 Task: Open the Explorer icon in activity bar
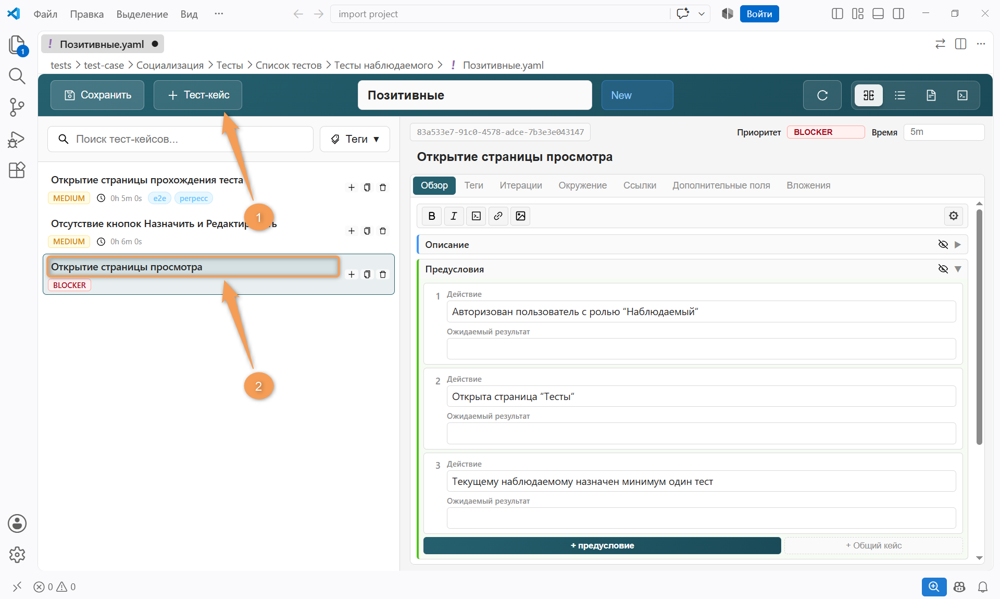[x=17, y=45]
